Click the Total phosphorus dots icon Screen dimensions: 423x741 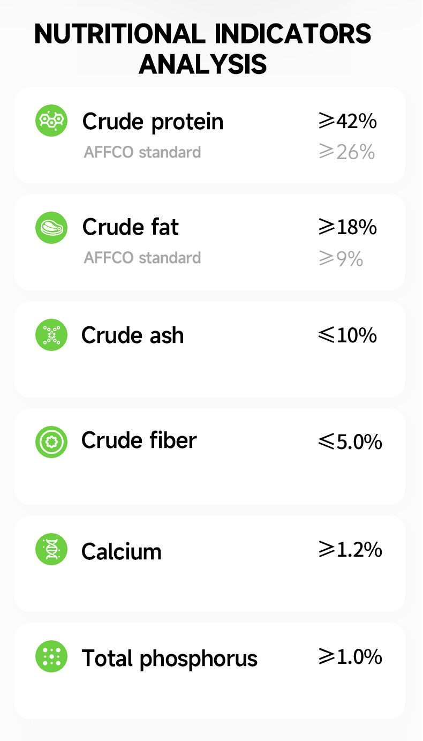(x=51, y=656)
